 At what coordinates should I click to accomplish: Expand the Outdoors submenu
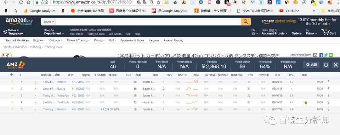pos(56,40)
